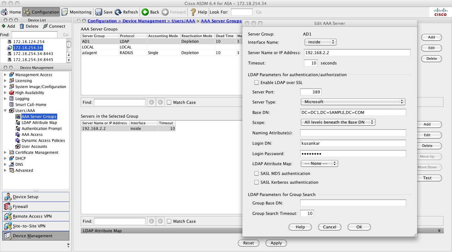
Task: Expand the Certificate Management node
Action: 5,152
